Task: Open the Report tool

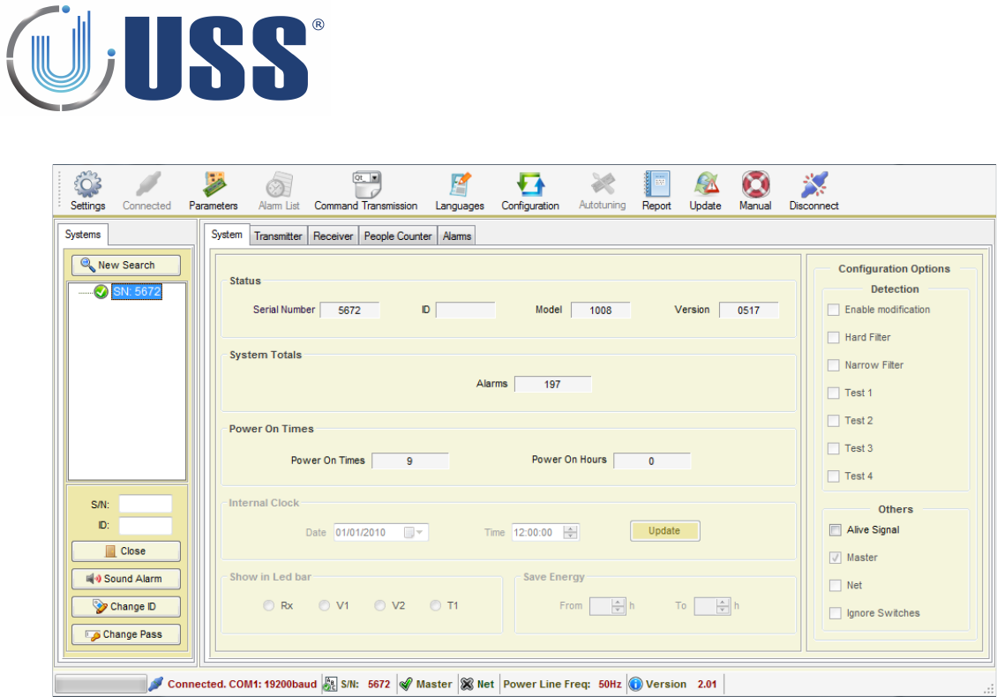Action: coord(656,191)
